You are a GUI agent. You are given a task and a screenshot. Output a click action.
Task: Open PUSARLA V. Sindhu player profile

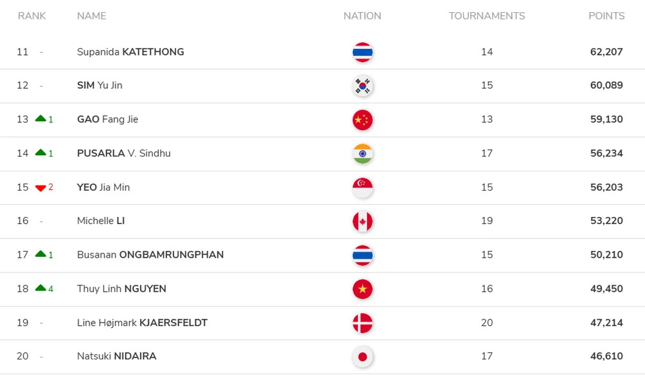(123, 153)
